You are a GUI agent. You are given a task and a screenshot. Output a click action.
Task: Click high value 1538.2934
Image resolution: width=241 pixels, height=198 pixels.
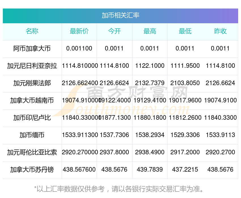(150, 135)
